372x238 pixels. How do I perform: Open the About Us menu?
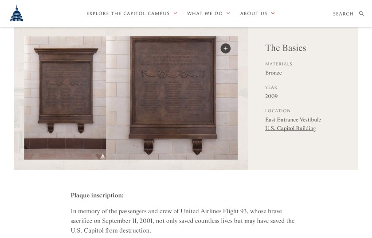[x=254, y=14]
